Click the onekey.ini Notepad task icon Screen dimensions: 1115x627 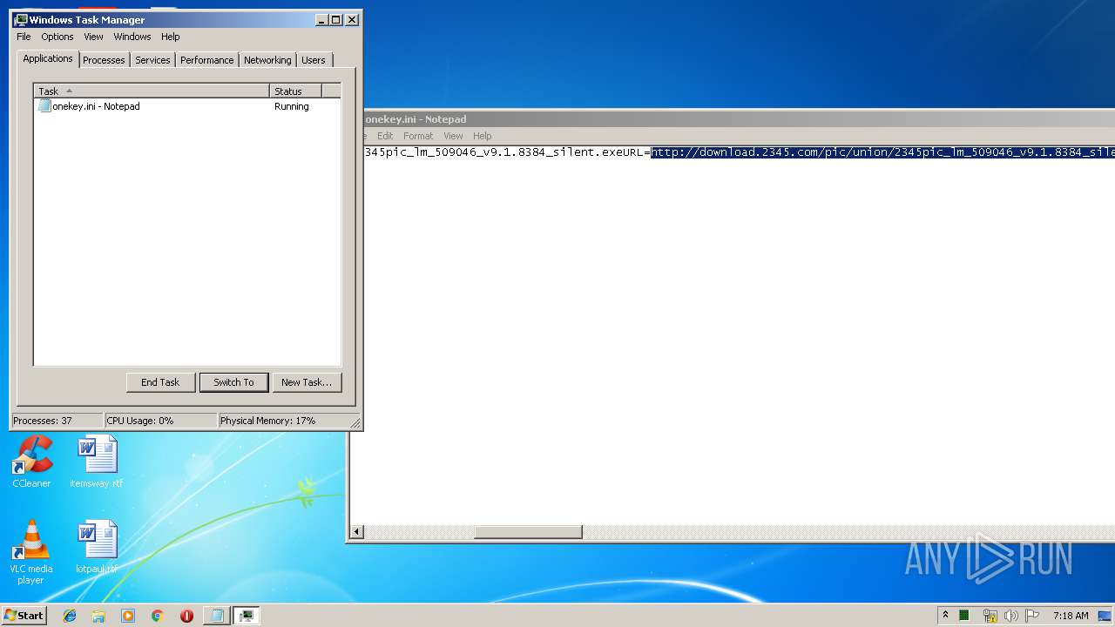pos(44,106)
